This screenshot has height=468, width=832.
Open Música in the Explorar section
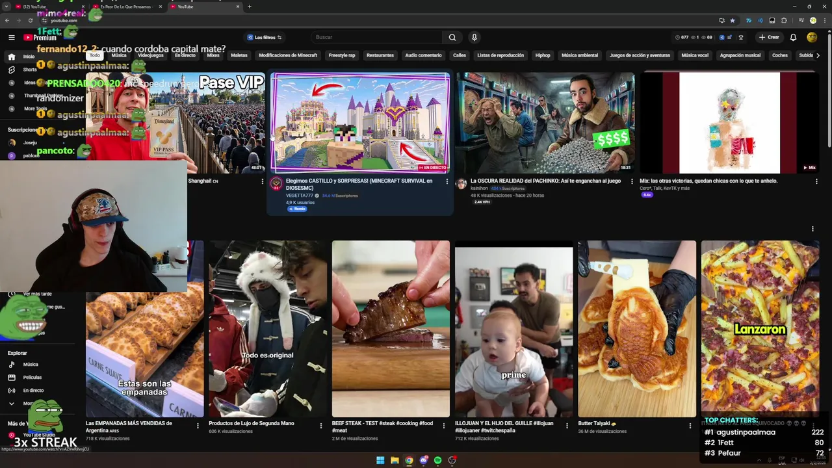point(31,365)
